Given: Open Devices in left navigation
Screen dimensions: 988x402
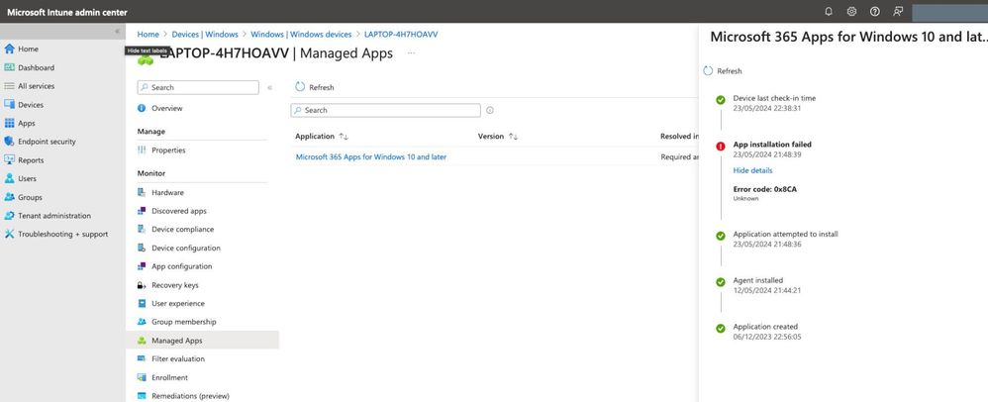Looking at the screenshot, I should point(31,105).
